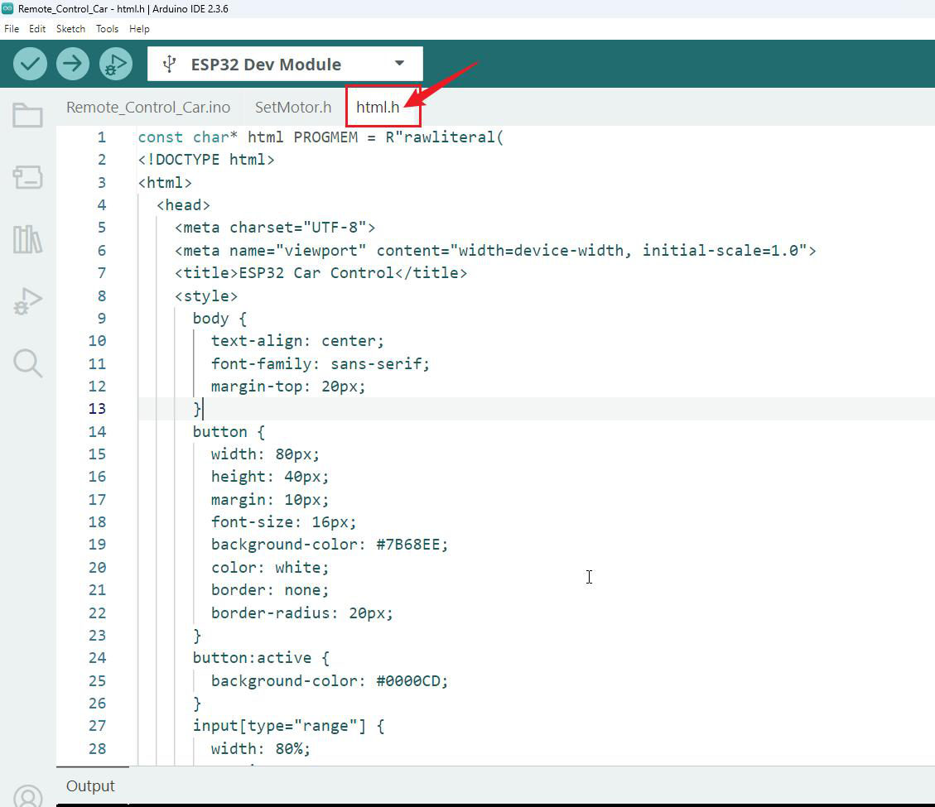This screenshot has width=935, height=807.
Task: Click the charset="UTF-8" meta line
Action: (276, 228)
